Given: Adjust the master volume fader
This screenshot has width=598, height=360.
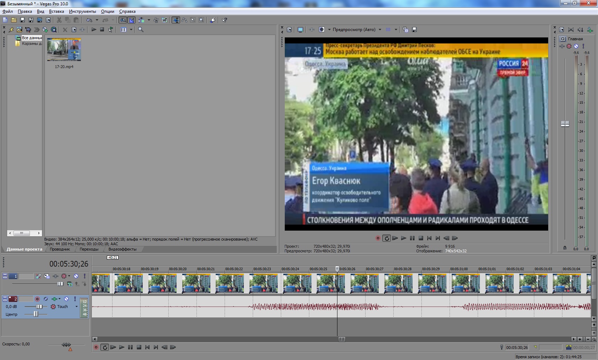Looking at the screenshot, I should click(x=565, y=124).
